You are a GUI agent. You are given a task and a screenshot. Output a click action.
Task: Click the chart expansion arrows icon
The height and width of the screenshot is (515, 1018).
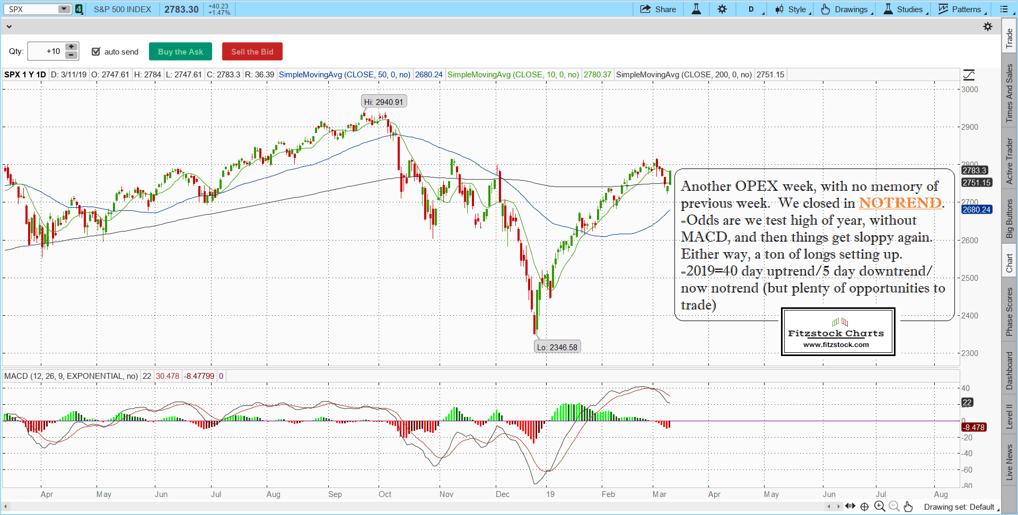[x=850, y=507]
